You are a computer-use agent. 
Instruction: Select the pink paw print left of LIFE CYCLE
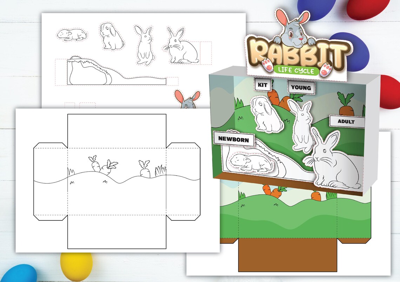coord(267,65)
